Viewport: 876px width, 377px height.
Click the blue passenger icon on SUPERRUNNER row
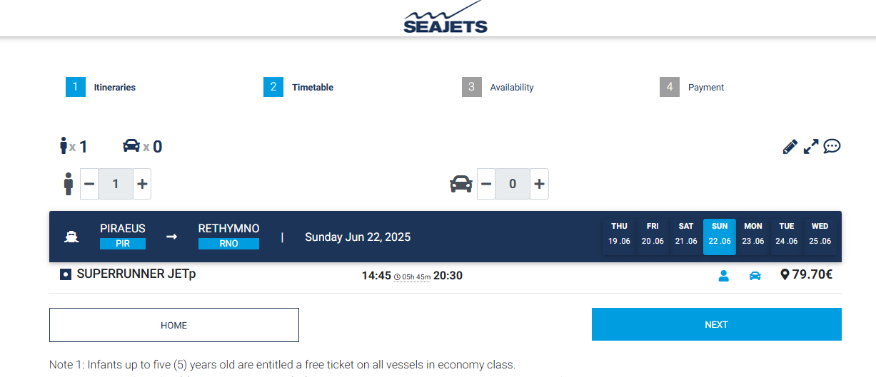723,276
